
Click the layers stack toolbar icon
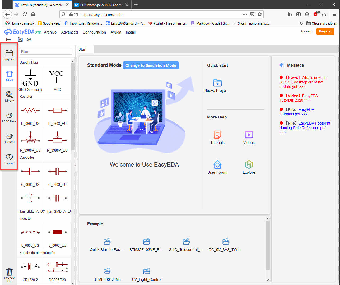click(29, 40)
